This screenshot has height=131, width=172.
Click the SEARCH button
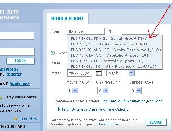tap(156, 122)
